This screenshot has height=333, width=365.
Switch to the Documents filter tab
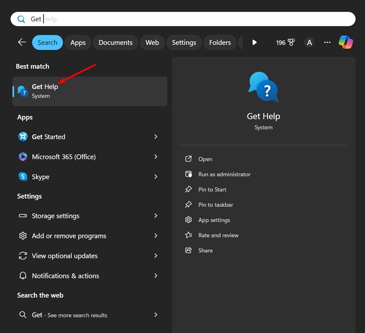click(x=115, y=42)
